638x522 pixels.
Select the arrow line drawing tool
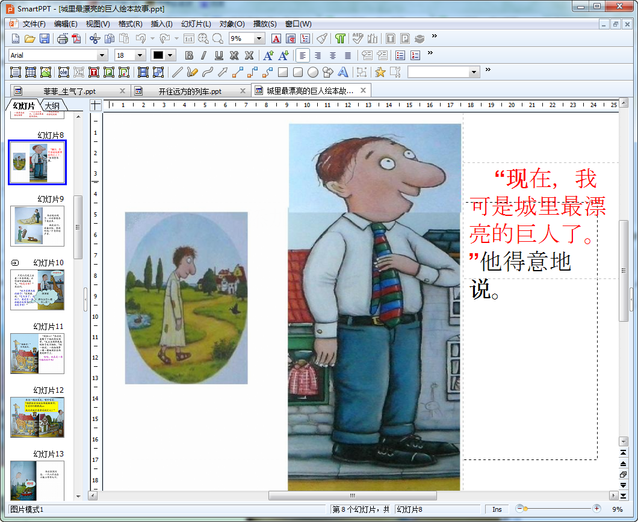(x=223, y=72)
